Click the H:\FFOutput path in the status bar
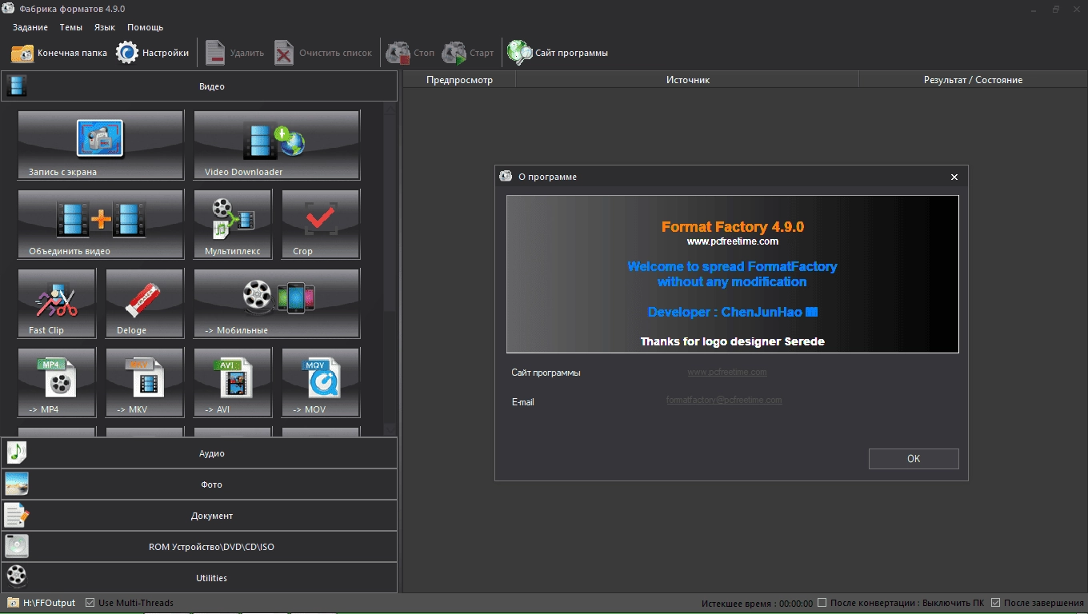The width and height of the screenshot is (1088, 614). (49, 603)
